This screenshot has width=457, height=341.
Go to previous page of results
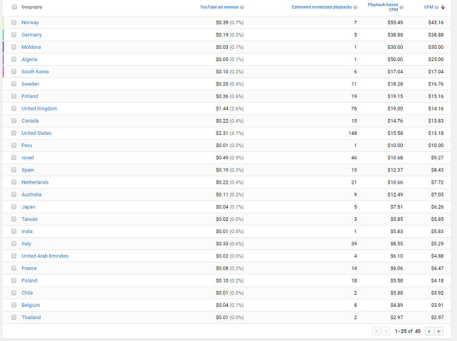[386, 331]
